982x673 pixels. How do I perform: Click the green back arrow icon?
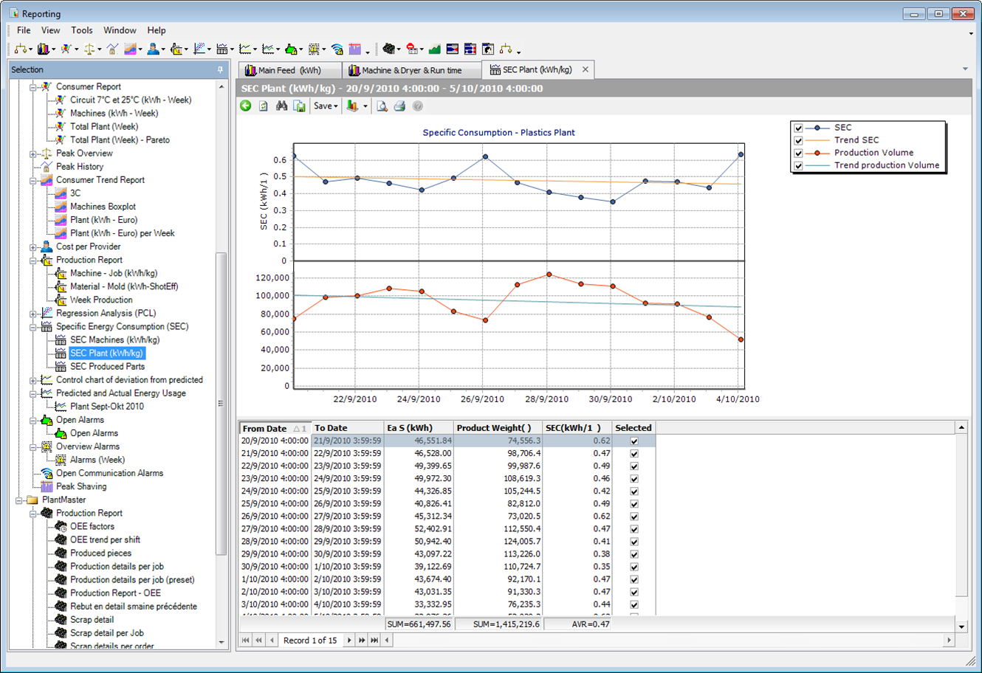click(246, 106)
